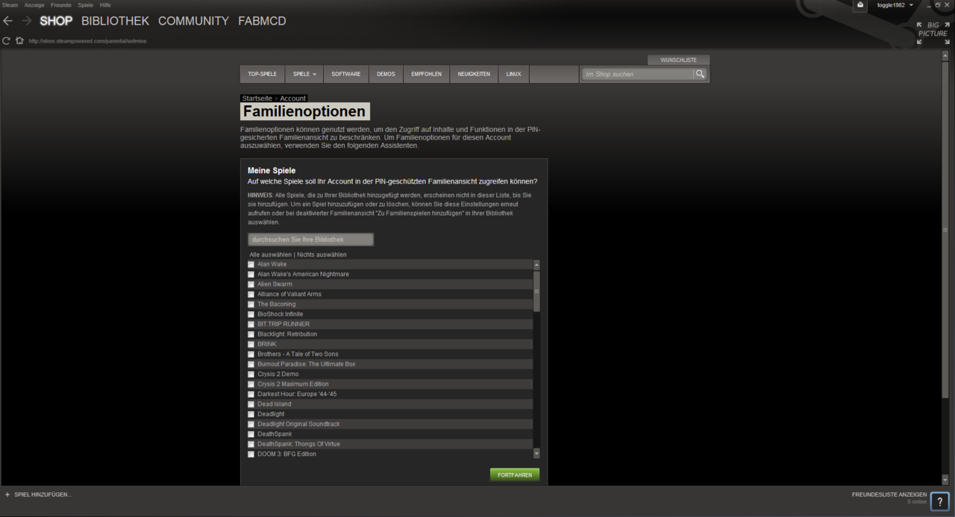Expand the SPIELE dropdown in the store nav
The image size is (955, 517).
304,74
